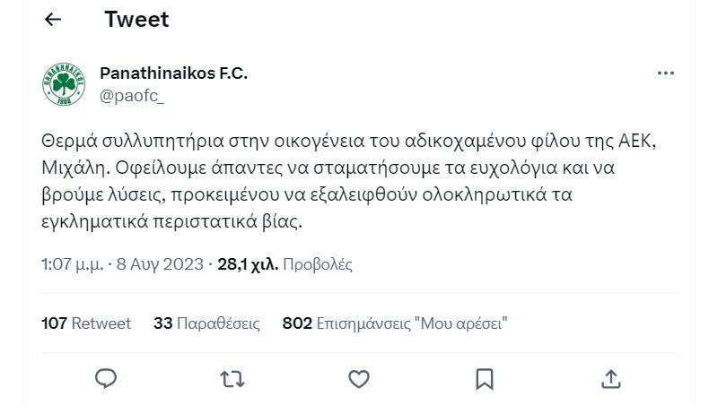Go back using the left arrow
Screen dimensions: 709x405
point(53,20)
